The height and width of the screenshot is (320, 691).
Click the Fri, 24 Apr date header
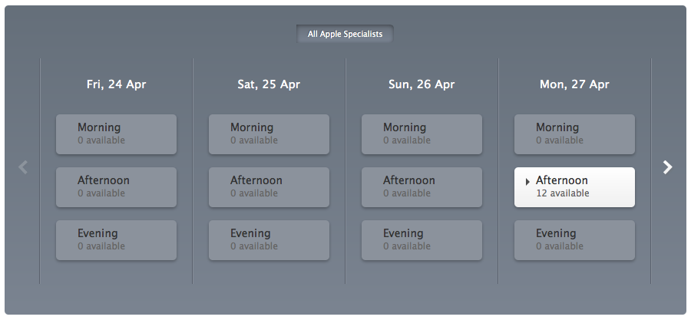116,84
